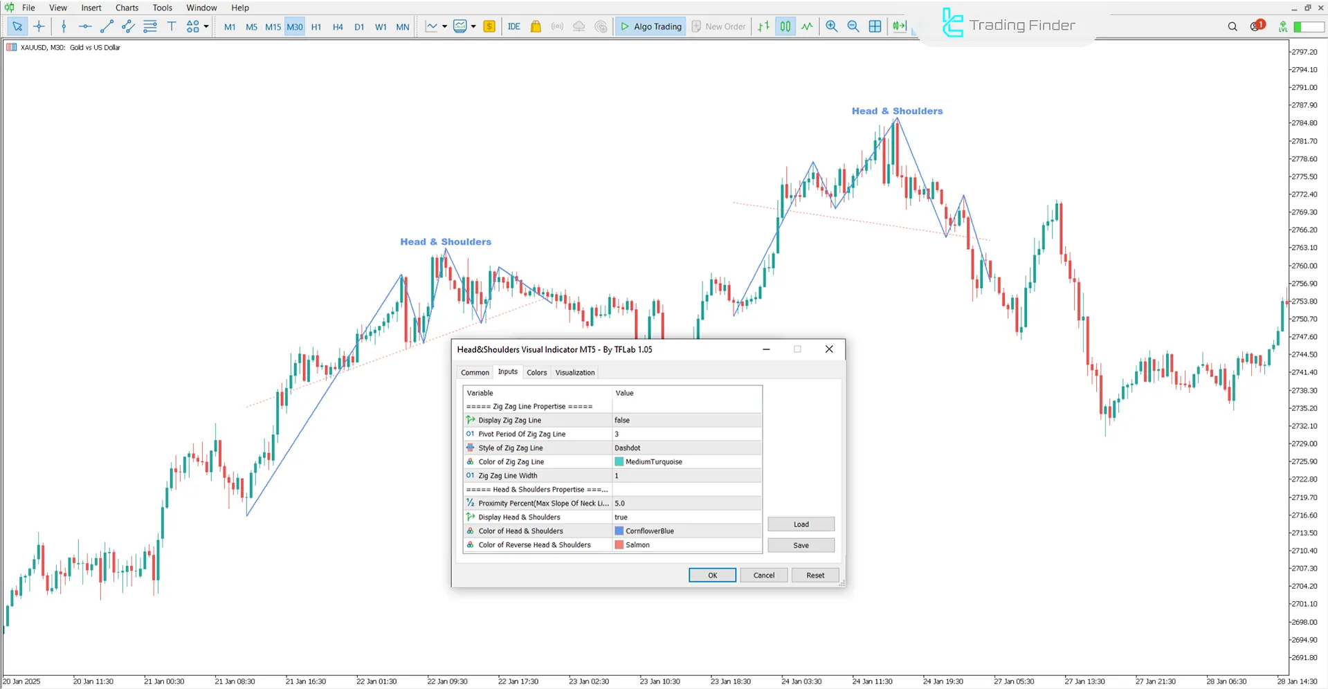Open the Charts menu
This screenshot has height=689, width=1328.
[x=126, y=8]
